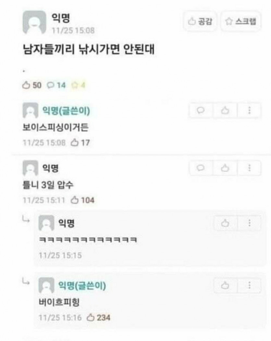Open reply icon on 보이스피싱이거든 comment

201,110
